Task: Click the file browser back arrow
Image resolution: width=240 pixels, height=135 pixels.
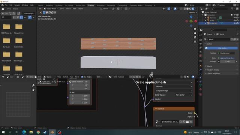Action: [3, 13]
